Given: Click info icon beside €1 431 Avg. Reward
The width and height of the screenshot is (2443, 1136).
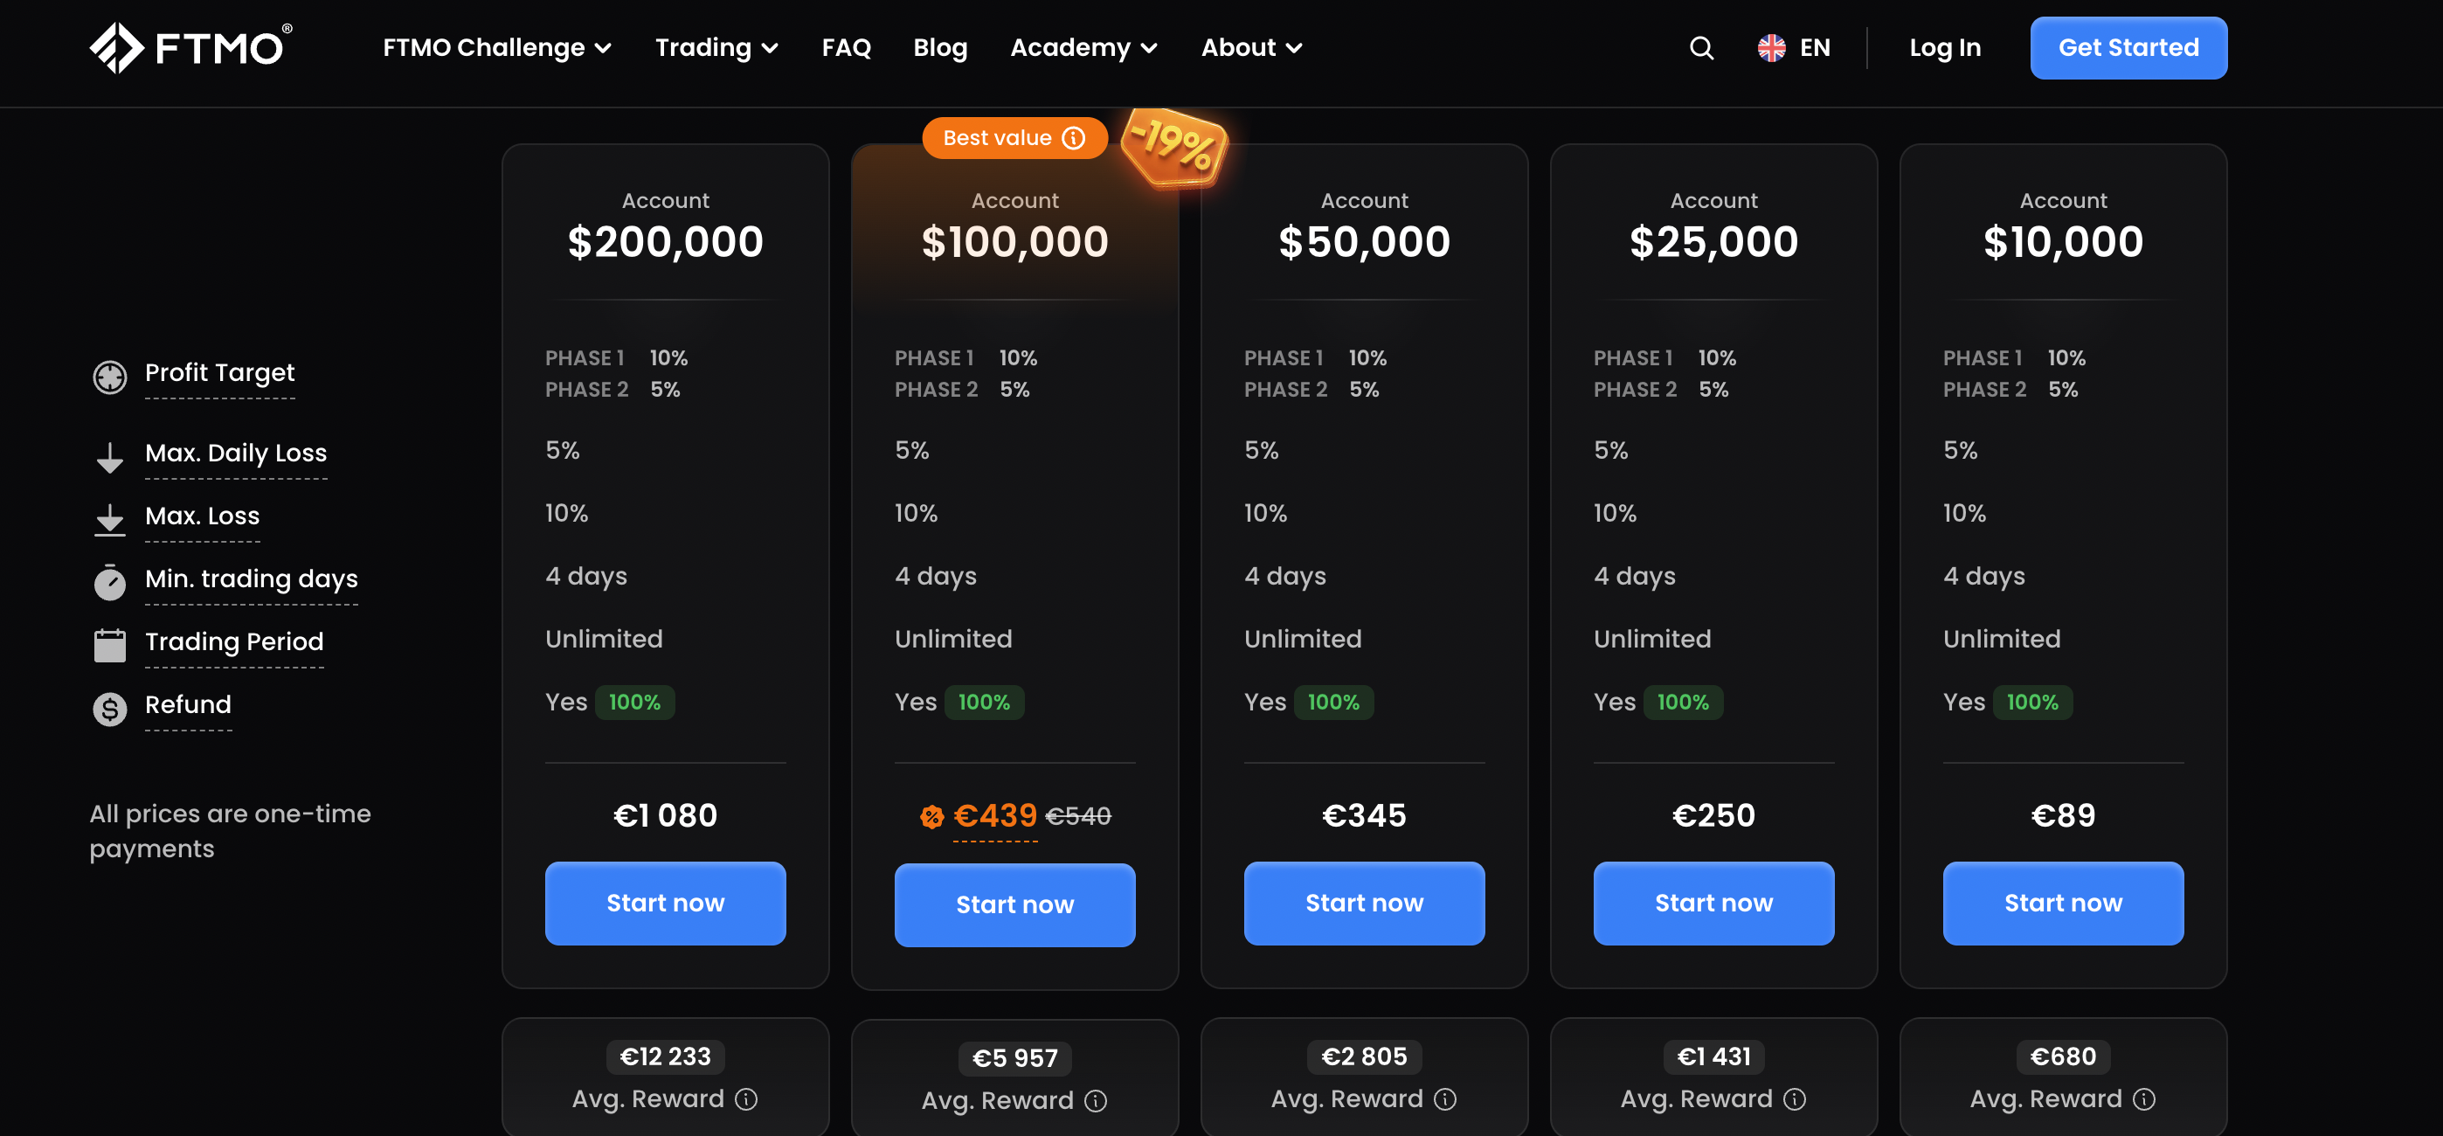Looking at the screenshot, I should [1795, 1099].
